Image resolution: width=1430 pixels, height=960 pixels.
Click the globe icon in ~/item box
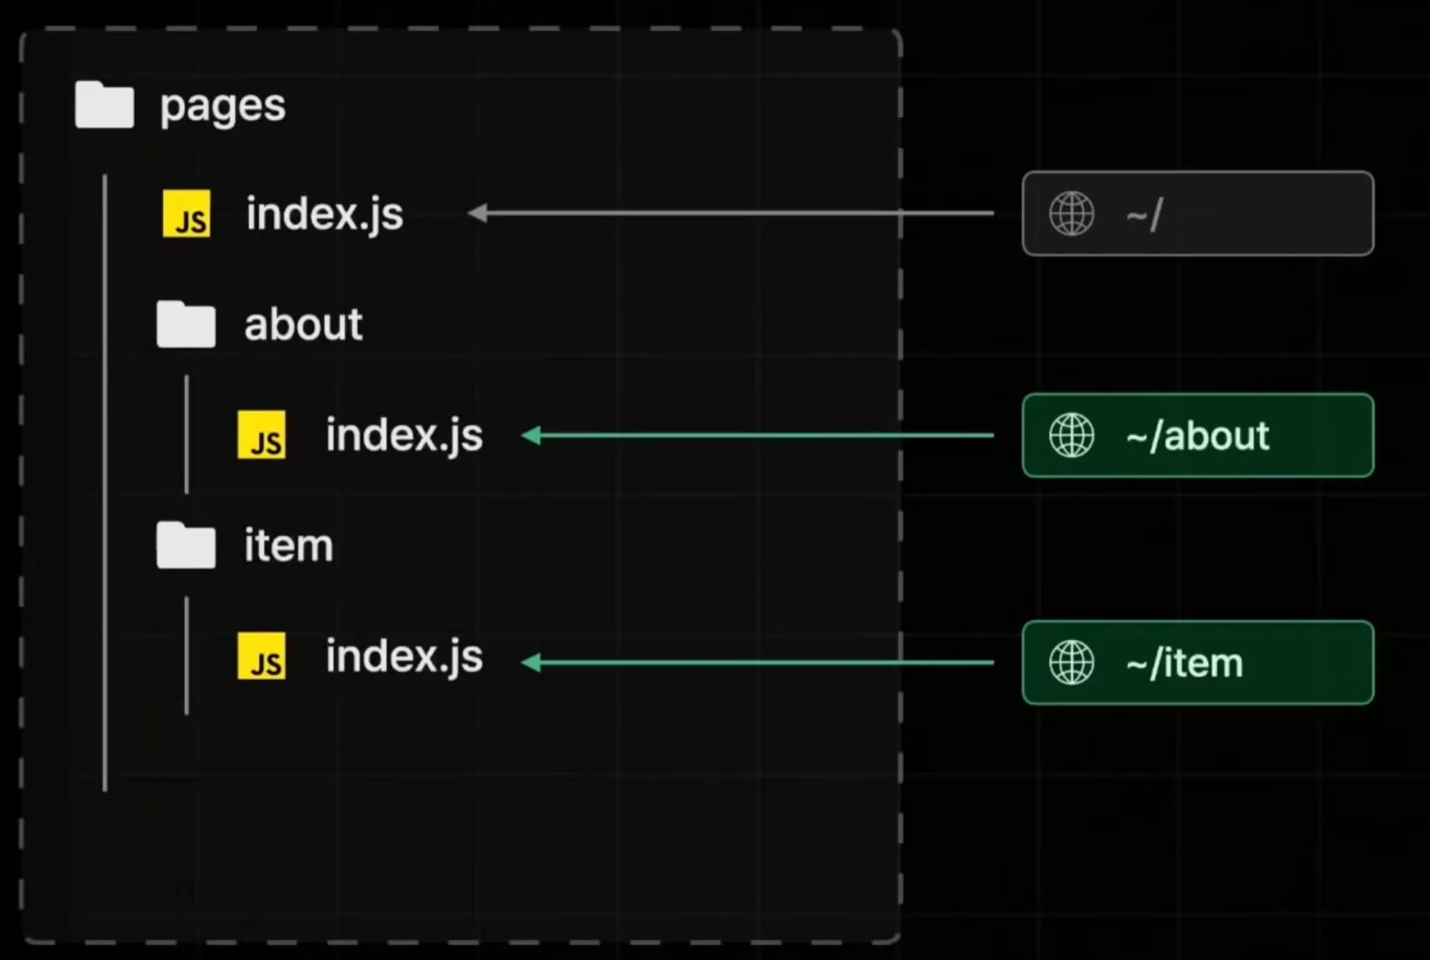pyautogui.click(x=1071, y=662)
